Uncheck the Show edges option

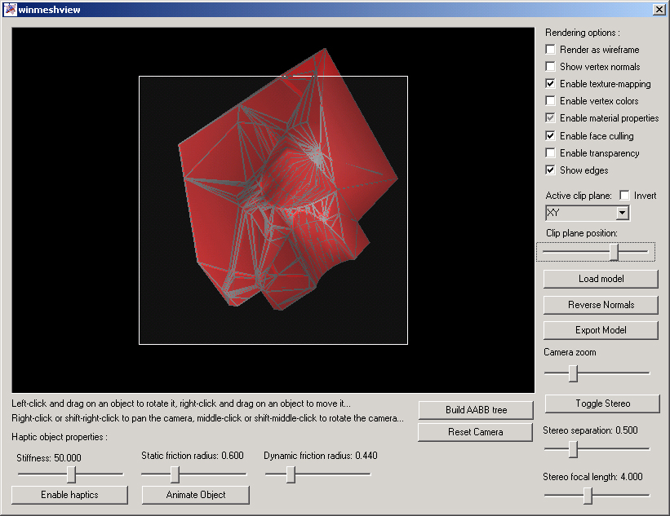click(551, 170)
